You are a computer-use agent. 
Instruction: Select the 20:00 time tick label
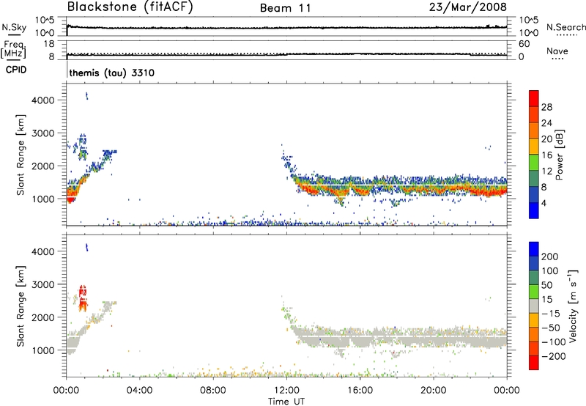[433, 391]
